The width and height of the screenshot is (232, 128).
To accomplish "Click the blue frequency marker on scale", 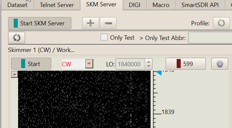I will pos(159,73).
